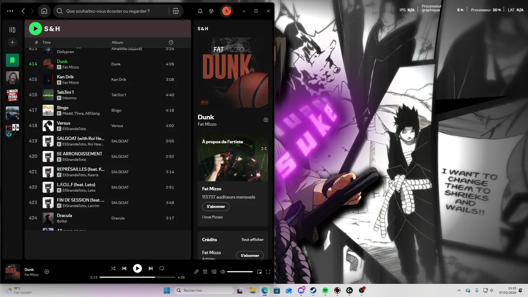Skip to previous track
Viewport: 528px width, 297px height.
pyautogui.click(x=124, y=269)
